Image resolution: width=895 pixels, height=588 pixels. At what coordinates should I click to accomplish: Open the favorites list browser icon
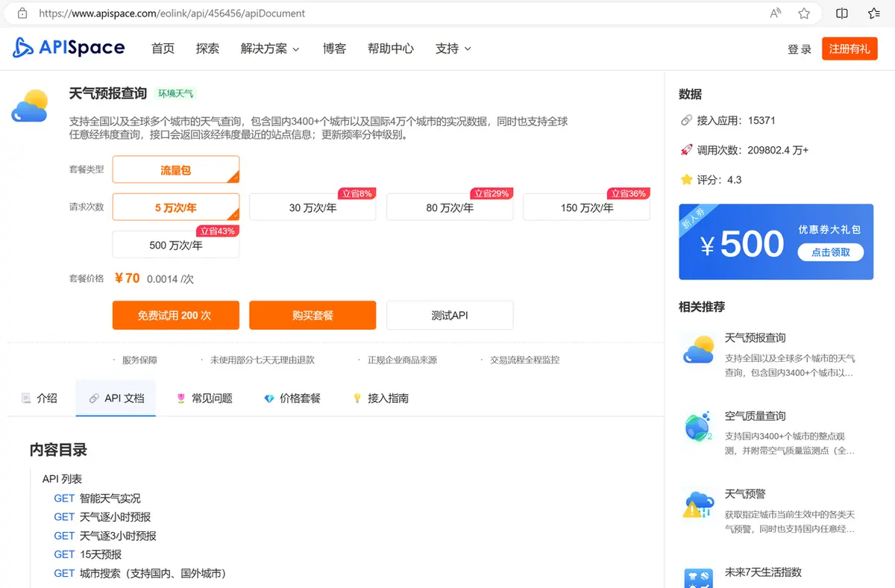[x=874, y=13]
